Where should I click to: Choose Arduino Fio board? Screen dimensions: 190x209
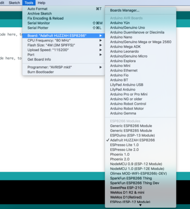140,75
